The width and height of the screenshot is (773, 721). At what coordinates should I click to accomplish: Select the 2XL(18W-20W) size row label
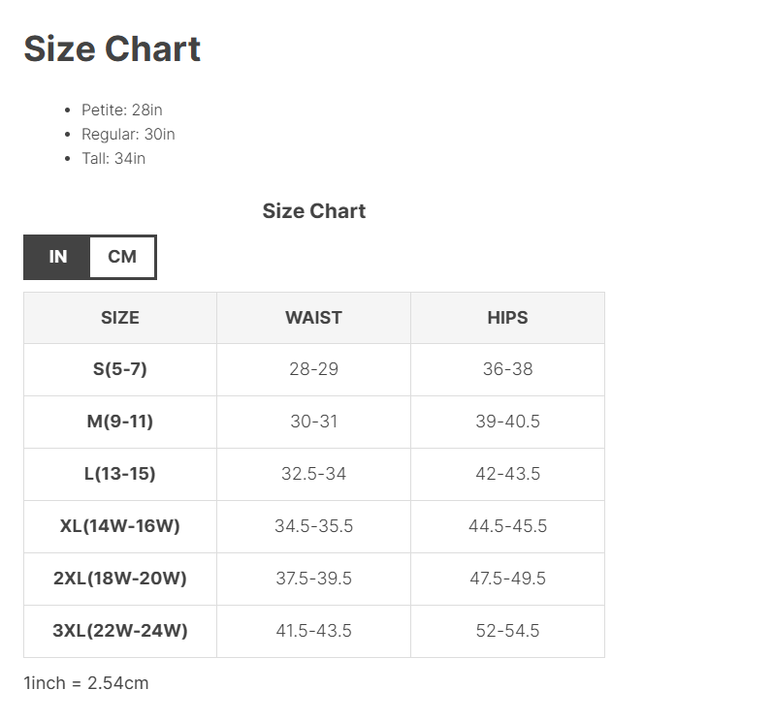click(x=120, y=579)
